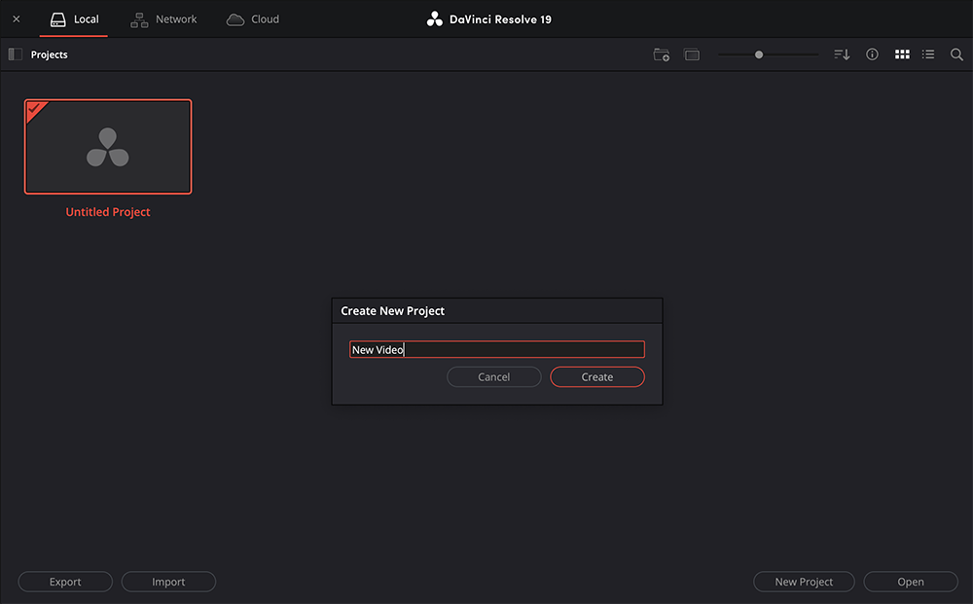Cancel the new project dialog
The image size is (973, 604).
(493, 376)
